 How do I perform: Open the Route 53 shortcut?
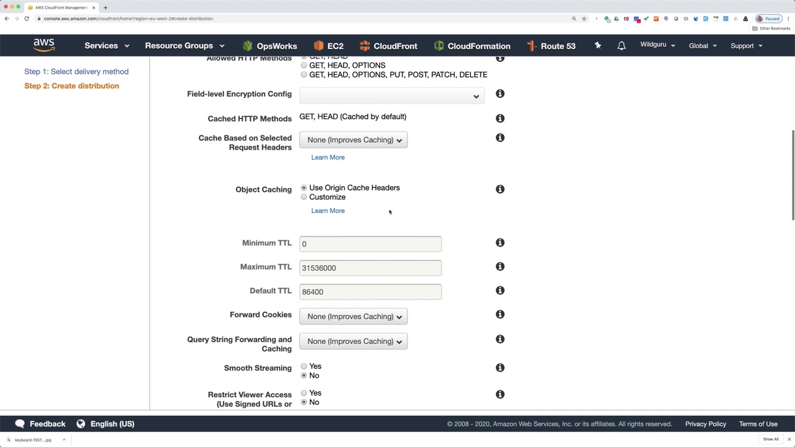click(550, 46)
